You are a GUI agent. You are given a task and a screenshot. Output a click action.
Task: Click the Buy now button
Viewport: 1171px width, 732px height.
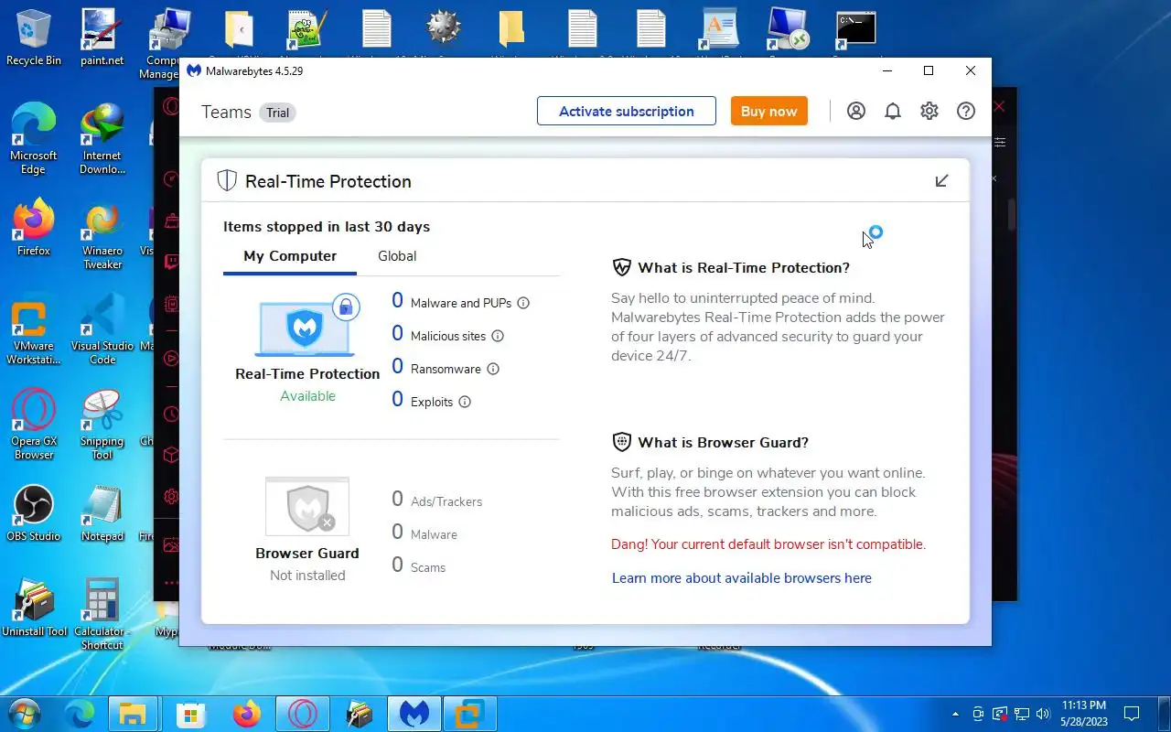[769, 111]
